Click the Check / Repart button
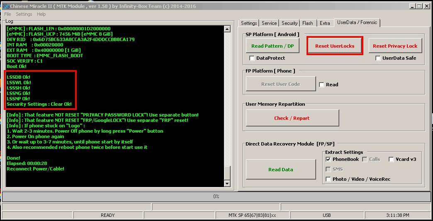Image resolution: width=433 pixels, height=221 pixels. 292,118
